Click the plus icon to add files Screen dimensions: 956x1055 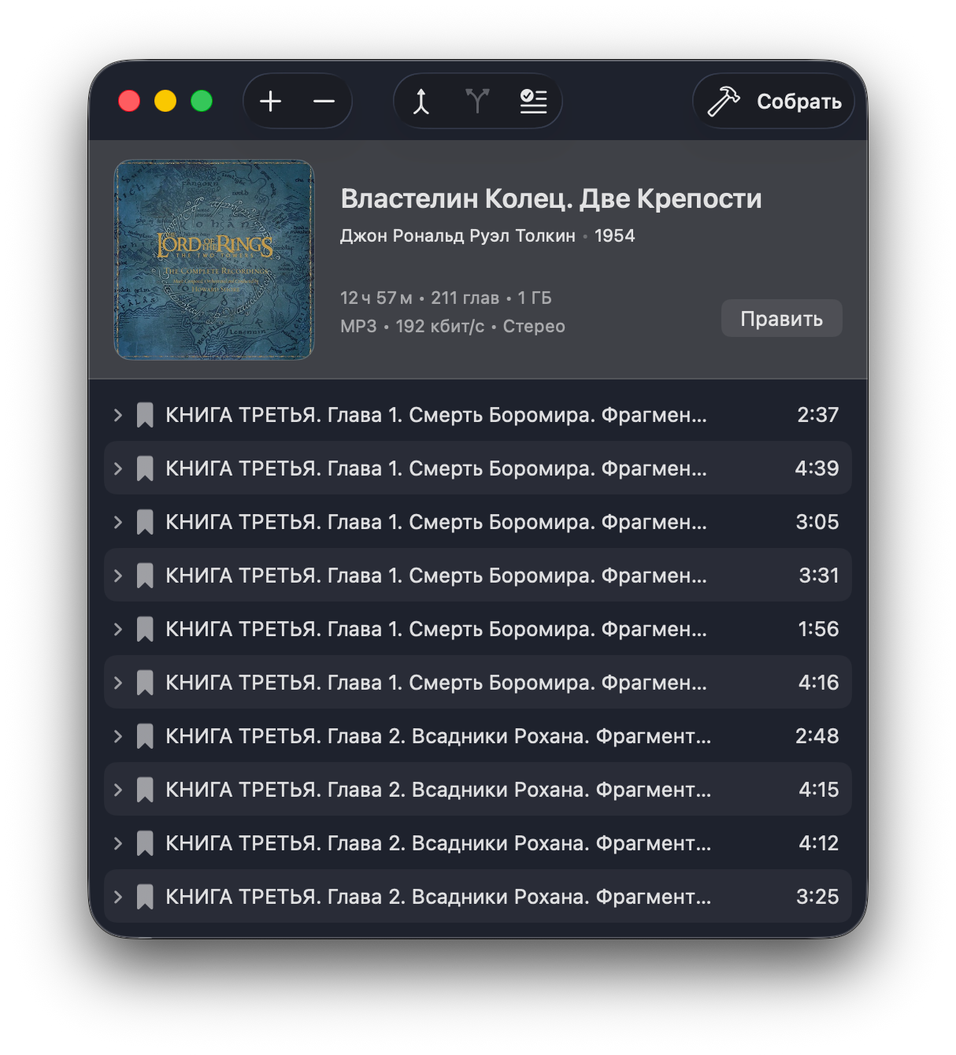coord(270,102)
